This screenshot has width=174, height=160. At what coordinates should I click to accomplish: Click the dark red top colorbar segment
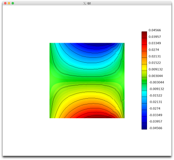click(144, 35)
